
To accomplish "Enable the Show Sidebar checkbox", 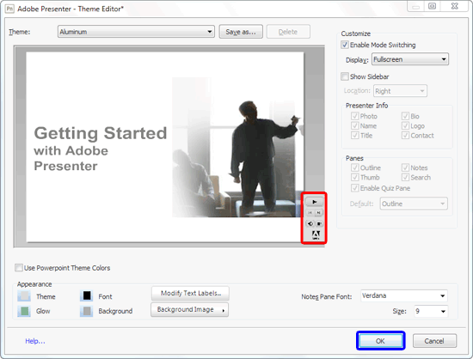I will point(345,76).
